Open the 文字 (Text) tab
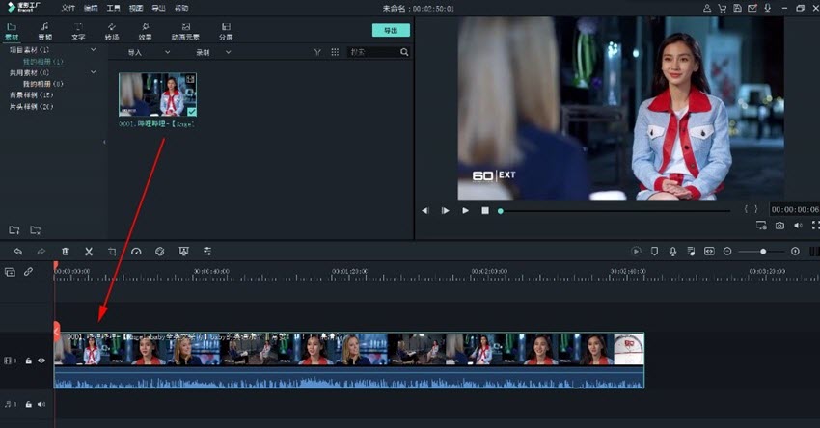820x428 pixels. click(78, 32)
